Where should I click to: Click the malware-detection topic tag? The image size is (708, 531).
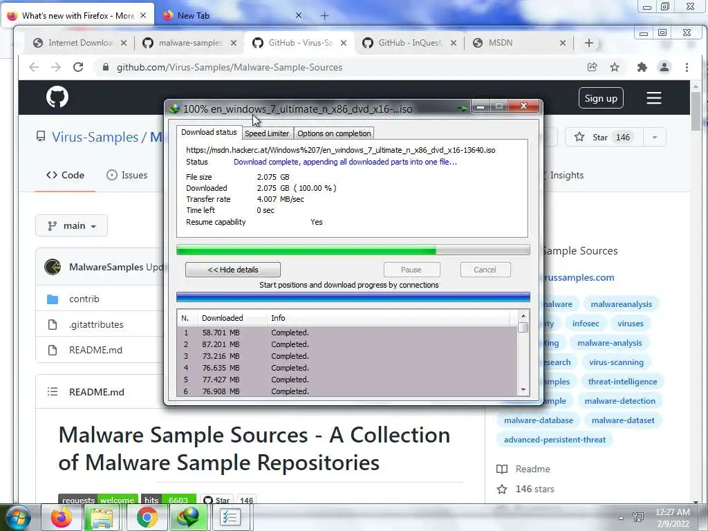pos(620,401)
